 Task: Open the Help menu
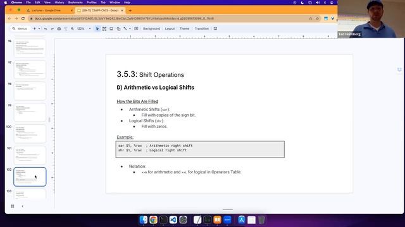tap(127, 3)
